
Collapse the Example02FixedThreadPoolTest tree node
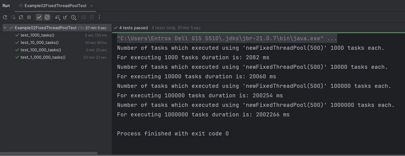5,28
